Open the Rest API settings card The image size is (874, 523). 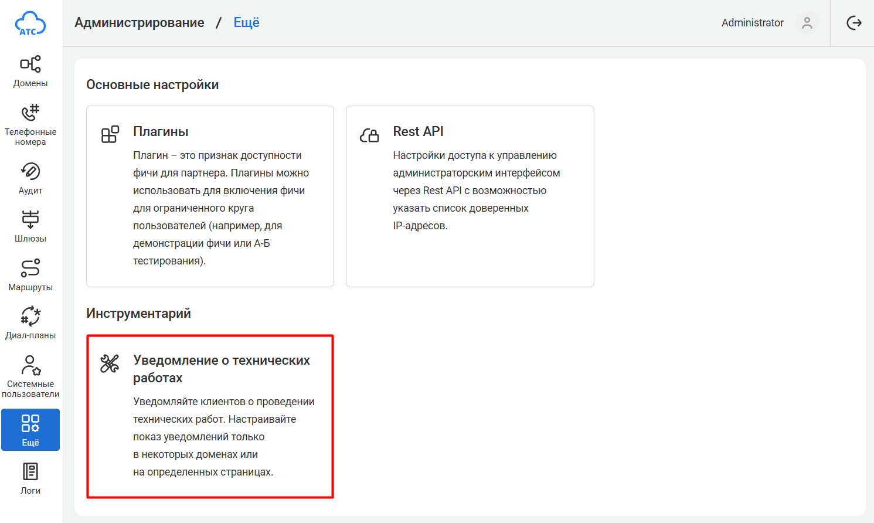470,196
